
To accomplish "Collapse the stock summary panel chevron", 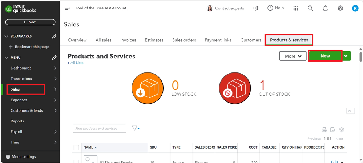I will click(350, 111).
